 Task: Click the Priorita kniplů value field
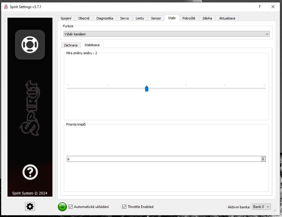coord(163,159)
